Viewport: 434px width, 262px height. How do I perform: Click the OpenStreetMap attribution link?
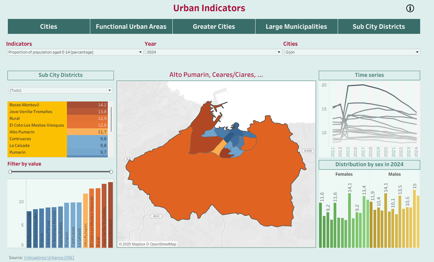coord(163,244)
